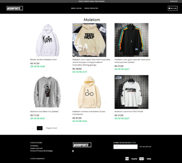Click the Visa payment icon
This screenshot has width=182, height=163.
[149, 159]
